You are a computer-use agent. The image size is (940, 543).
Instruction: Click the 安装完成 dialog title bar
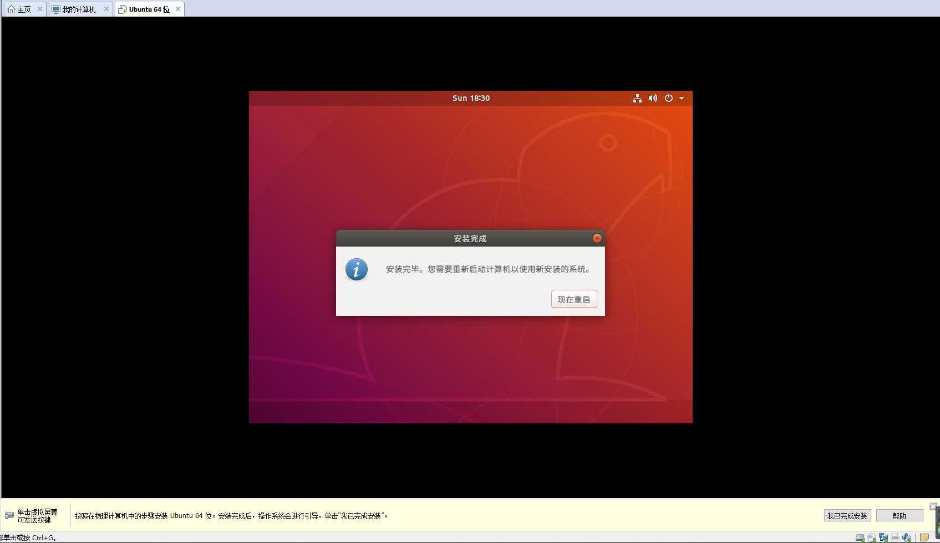point(470,238)
